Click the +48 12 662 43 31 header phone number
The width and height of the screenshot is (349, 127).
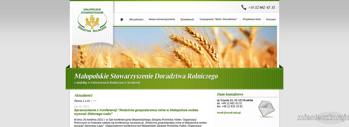[x=261, y=7]
